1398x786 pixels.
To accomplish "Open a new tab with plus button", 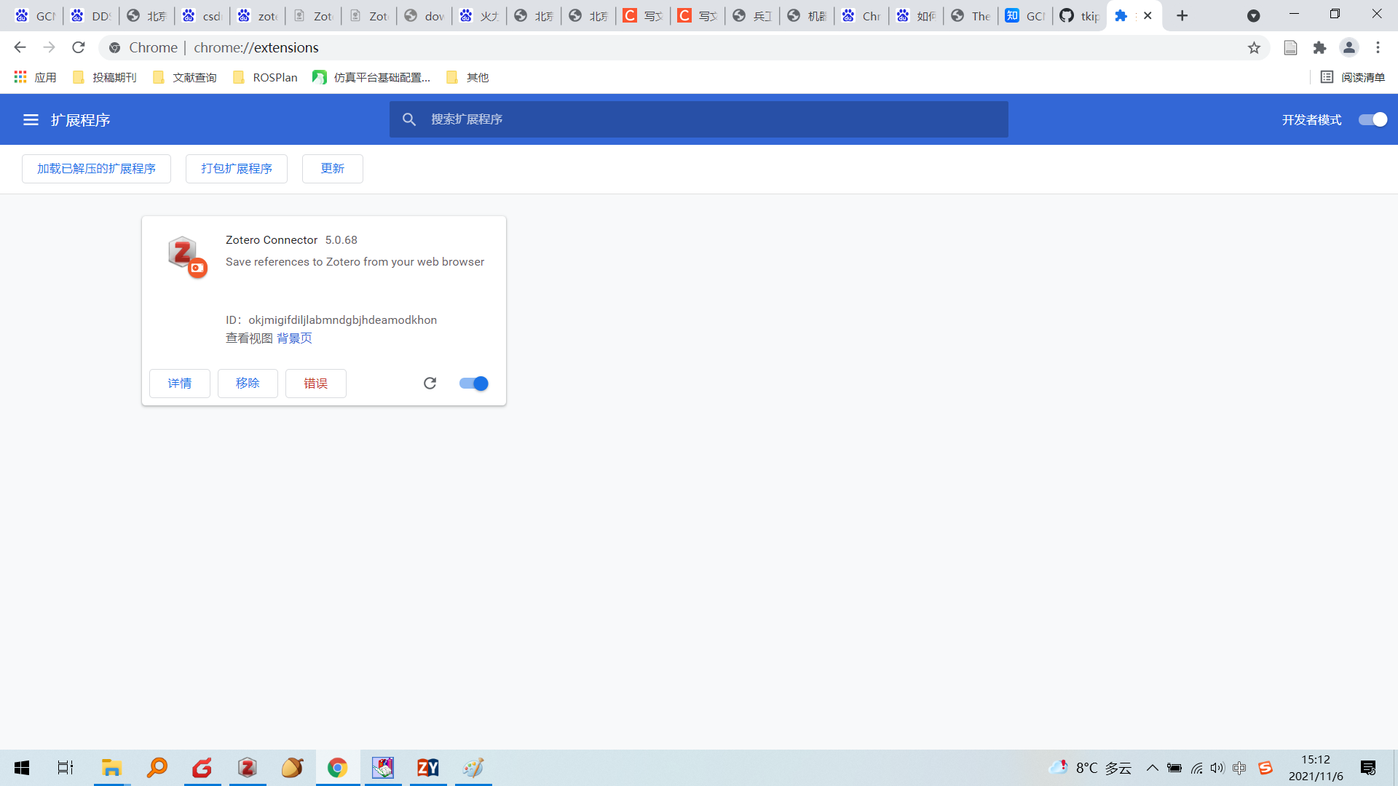I will [1182, 16].
